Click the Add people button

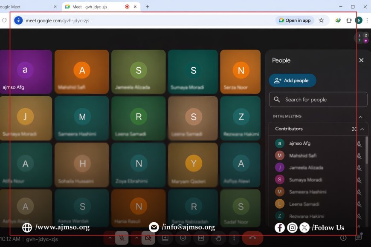[292, 80]
